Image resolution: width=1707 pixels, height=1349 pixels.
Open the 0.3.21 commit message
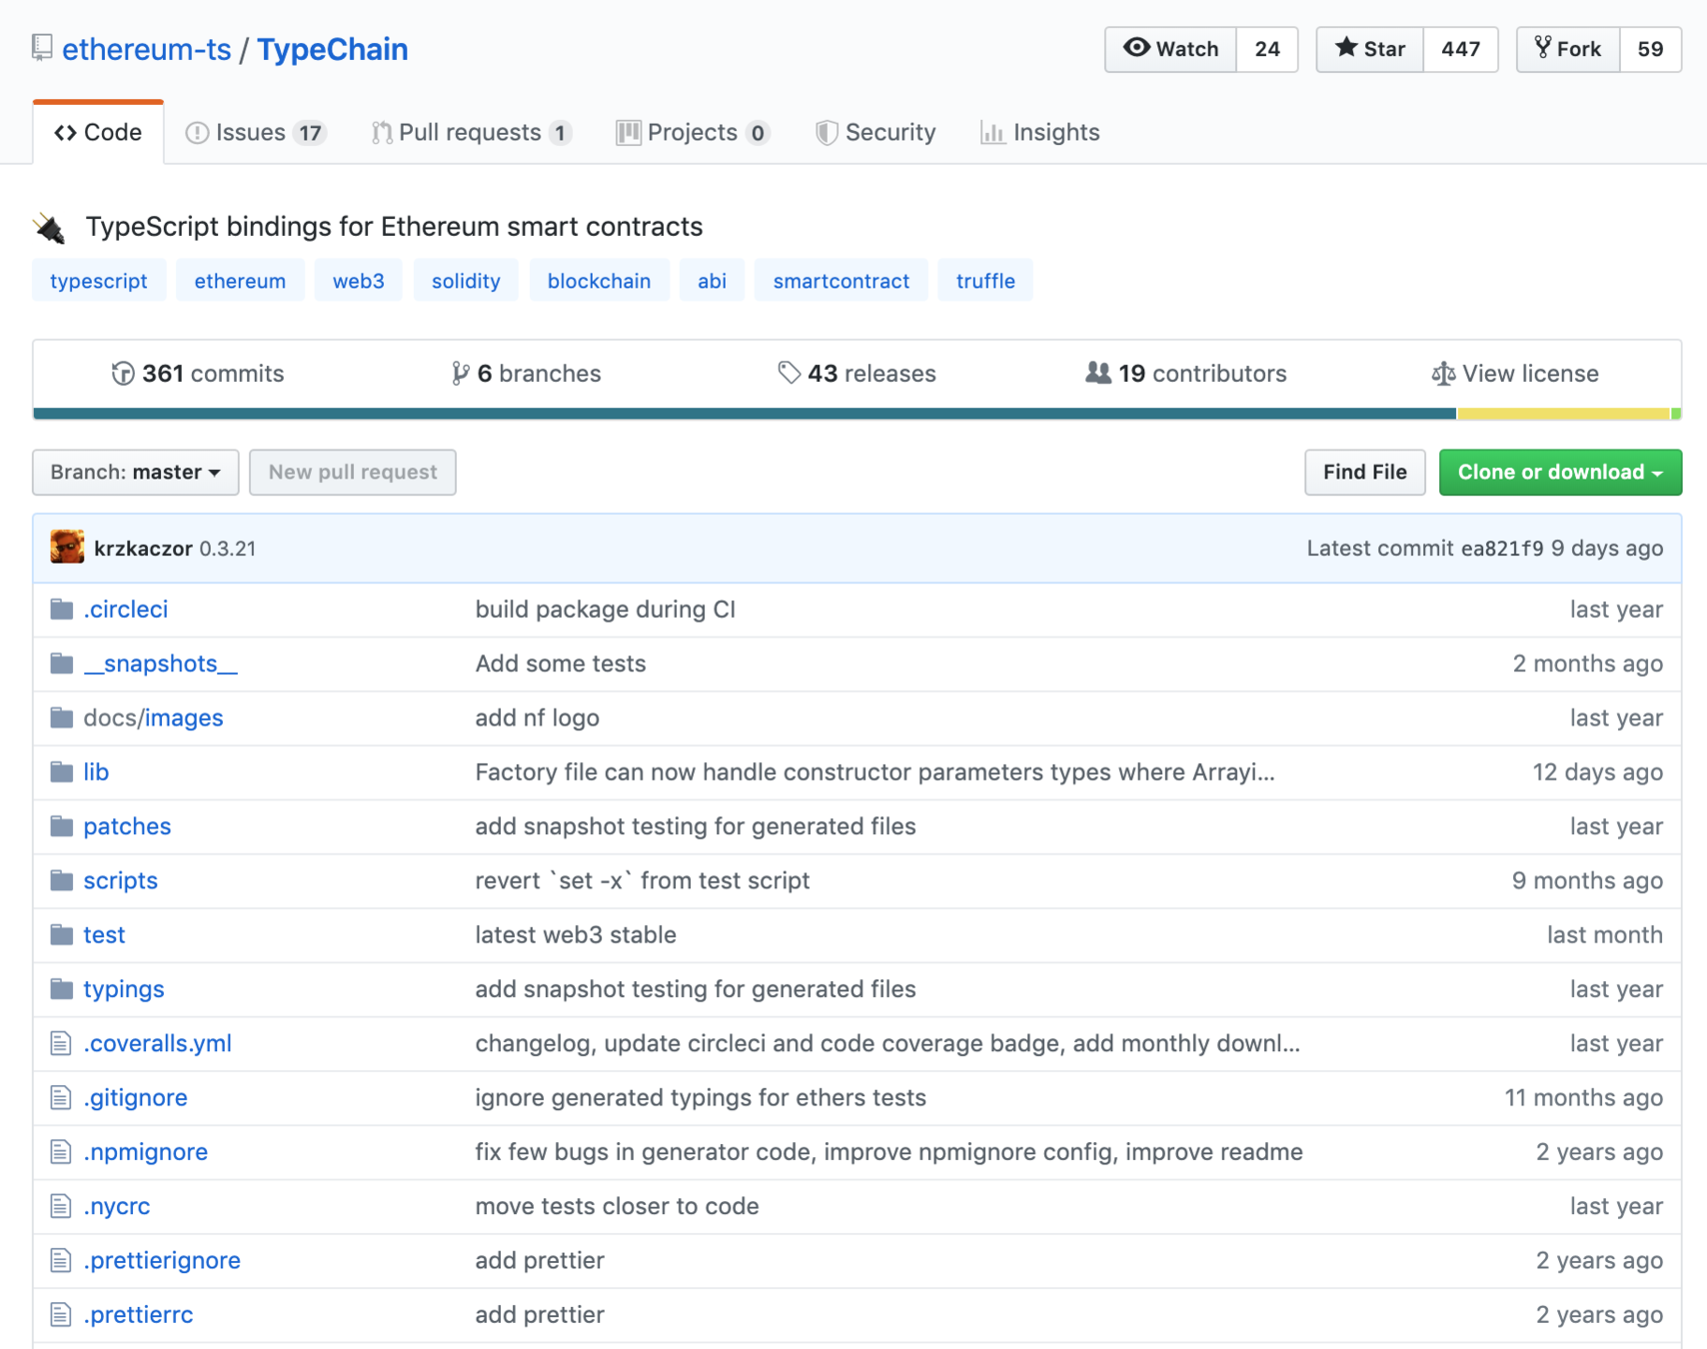coord(228,549)
